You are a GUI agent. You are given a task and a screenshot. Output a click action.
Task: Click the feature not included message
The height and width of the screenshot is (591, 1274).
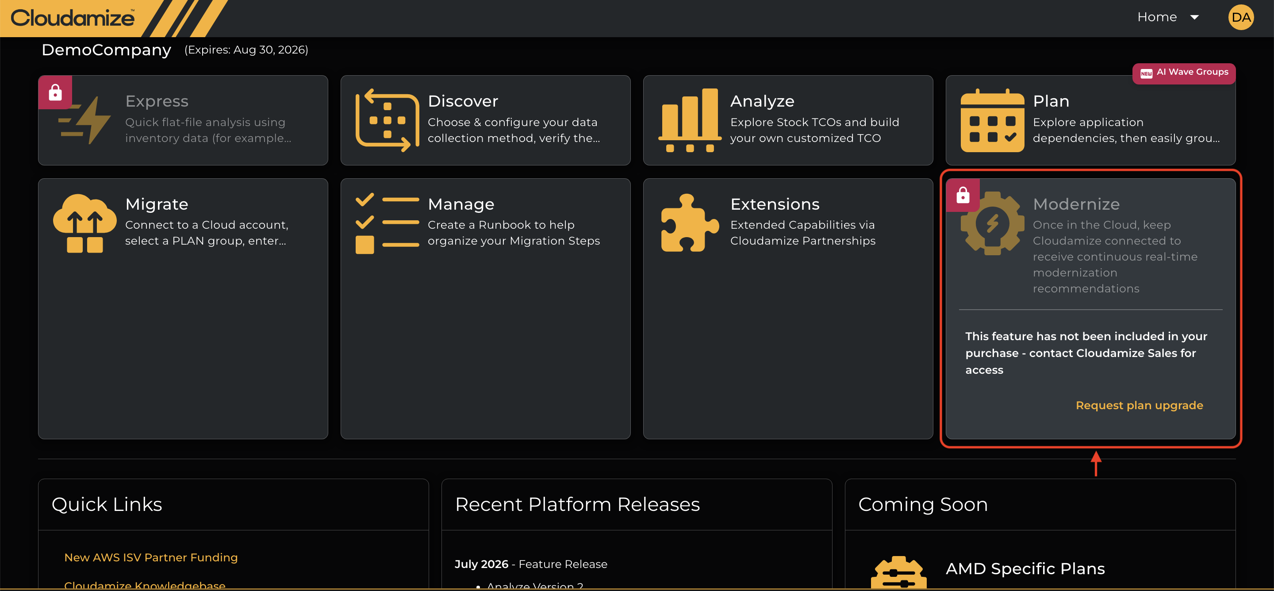pyautogui.click(x=1086, y=353)
